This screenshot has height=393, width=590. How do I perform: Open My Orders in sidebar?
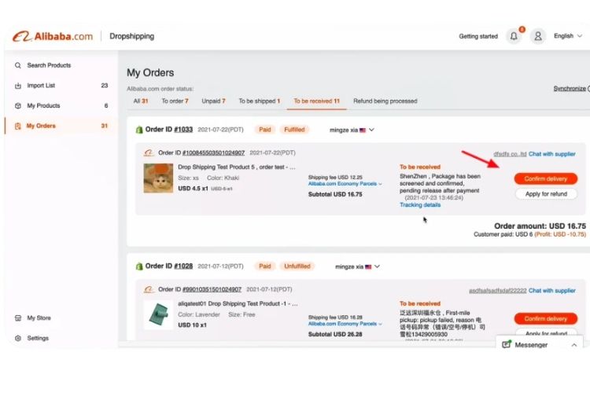pos(61,126)
